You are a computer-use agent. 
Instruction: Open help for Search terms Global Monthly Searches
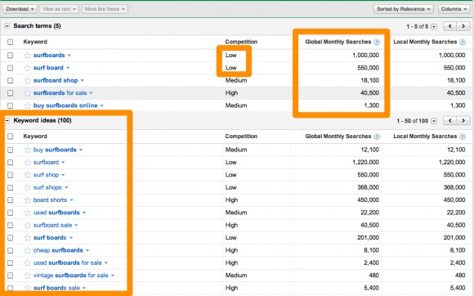(x=377, y=42)
